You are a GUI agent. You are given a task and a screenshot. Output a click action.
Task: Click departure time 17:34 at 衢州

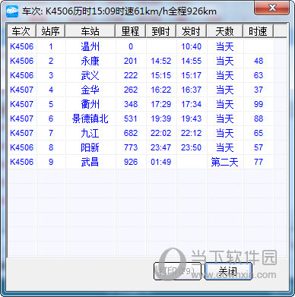192,104
